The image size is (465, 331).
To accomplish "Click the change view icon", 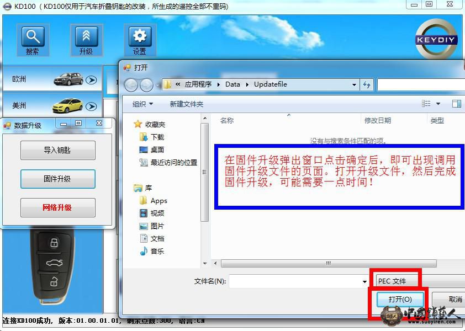I will [426, 104].
